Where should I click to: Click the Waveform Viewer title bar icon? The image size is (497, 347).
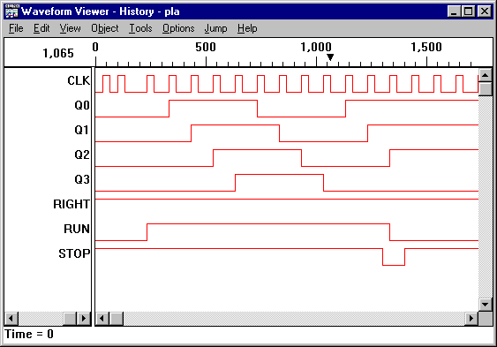pos(11,11)
